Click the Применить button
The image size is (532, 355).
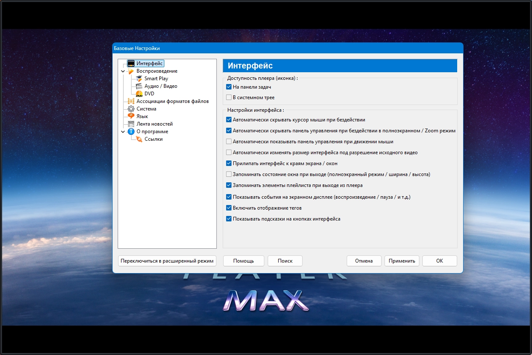402,261
